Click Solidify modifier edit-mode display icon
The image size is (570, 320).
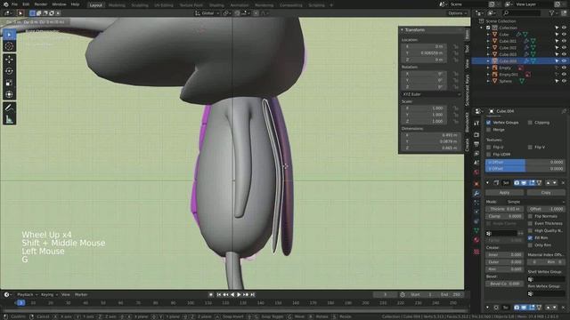coord(532,182)
